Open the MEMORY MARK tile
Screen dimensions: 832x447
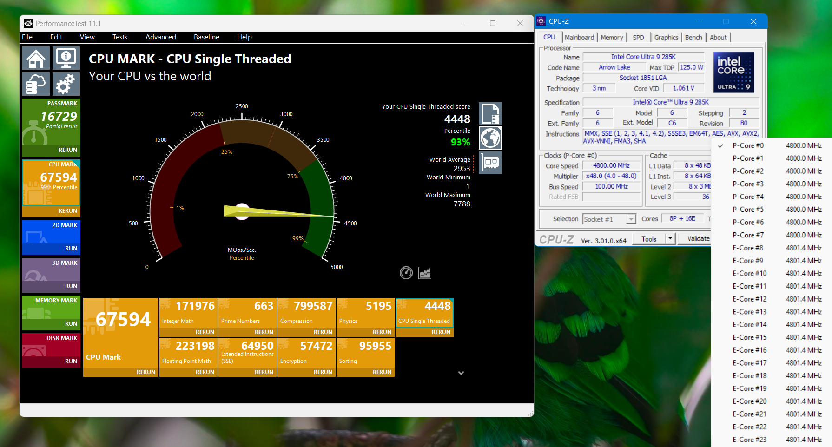click(x=51, y=307)
